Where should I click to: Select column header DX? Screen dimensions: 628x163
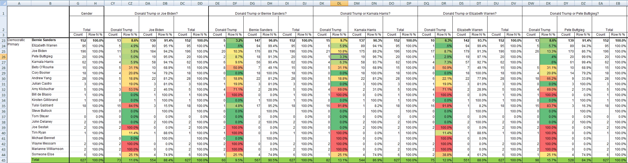click(548, 3)
